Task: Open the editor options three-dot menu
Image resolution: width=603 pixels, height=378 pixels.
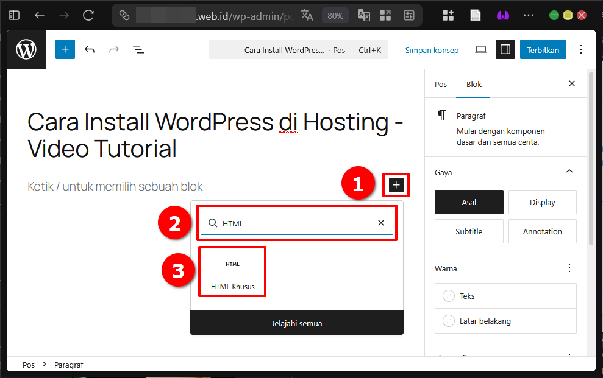Action: point(581,49)
